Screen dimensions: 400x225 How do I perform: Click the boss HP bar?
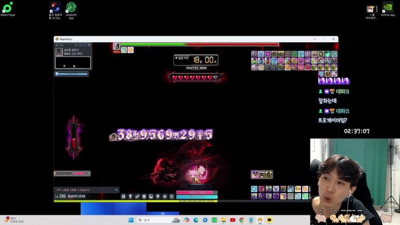(x=200, y=45)
